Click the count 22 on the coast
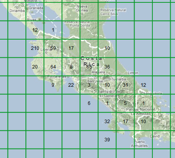The image size is (175, 158). tap(71, 85)
